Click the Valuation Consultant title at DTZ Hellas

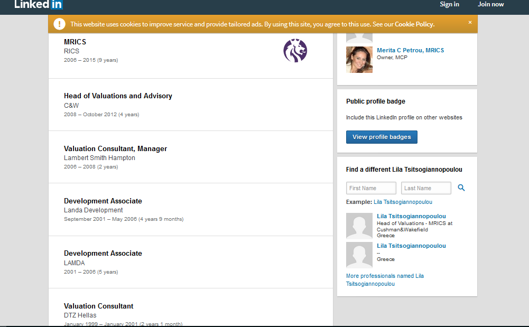pyautogui.click(x=98, y=306)
